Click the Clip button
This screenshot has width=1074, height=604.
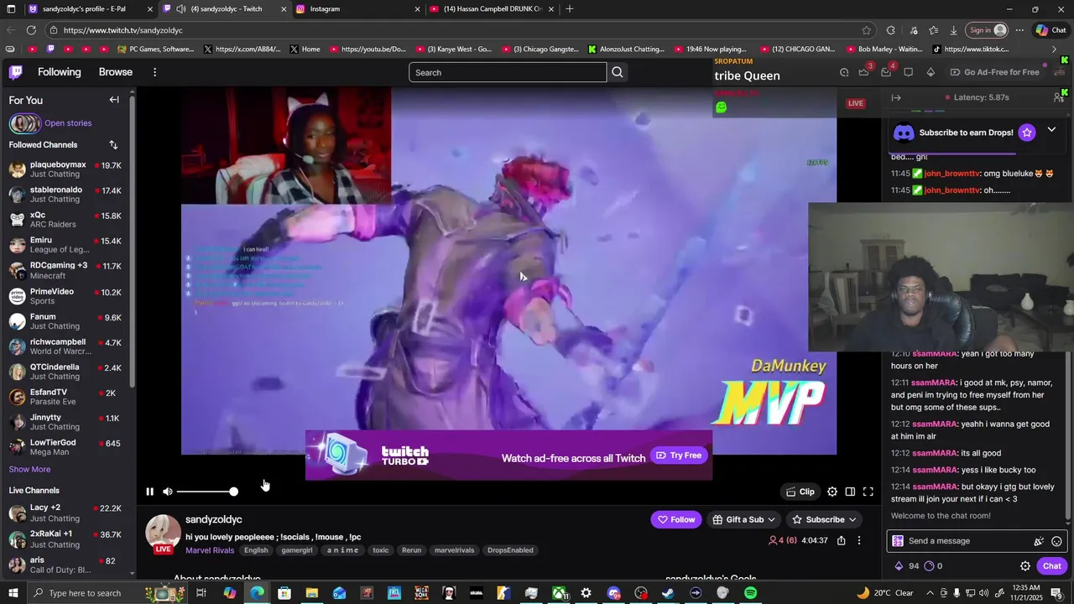800,492
